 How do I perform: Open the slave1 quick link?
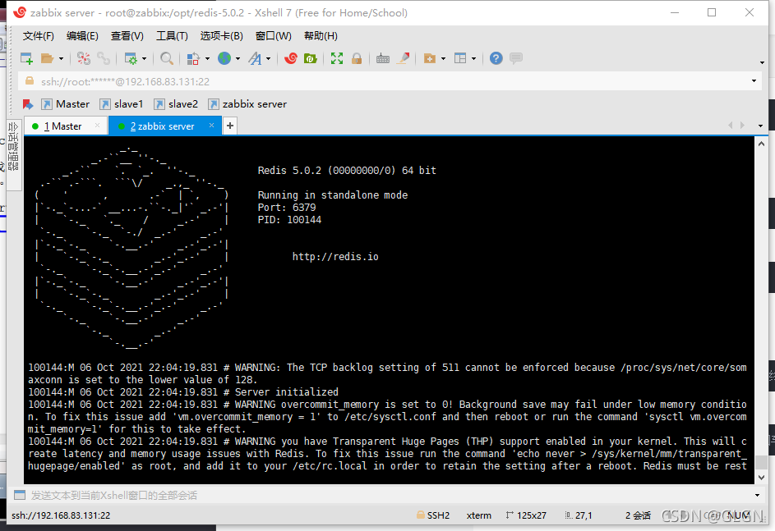pos(122,104)
